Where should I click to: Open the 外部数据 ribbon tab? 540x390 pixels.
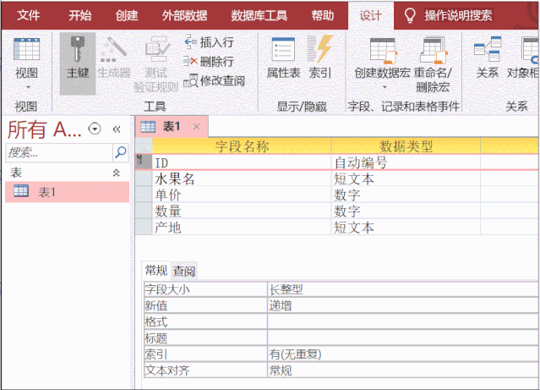point(183,15)
